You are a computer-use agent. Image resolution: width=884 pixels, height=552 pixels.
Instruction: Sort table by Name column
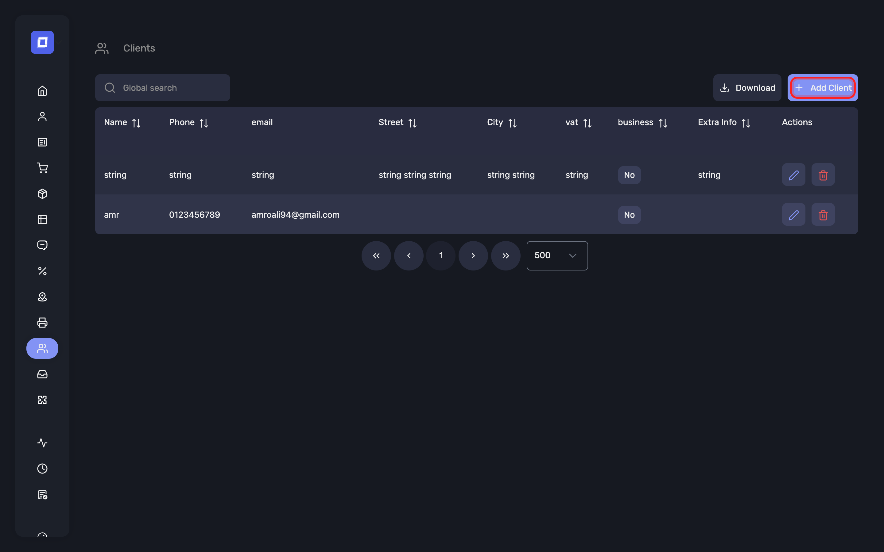[136, 123]
